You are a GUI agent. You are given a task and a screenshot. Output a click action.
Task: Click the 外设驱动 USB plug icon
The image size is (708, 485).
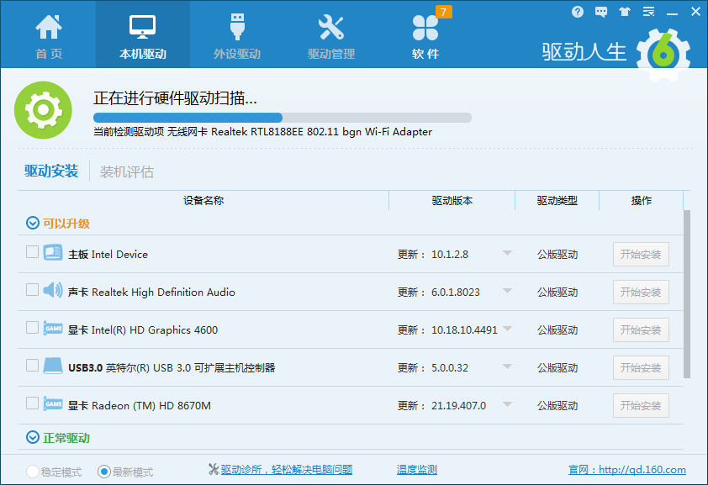(x=236, y=29)
